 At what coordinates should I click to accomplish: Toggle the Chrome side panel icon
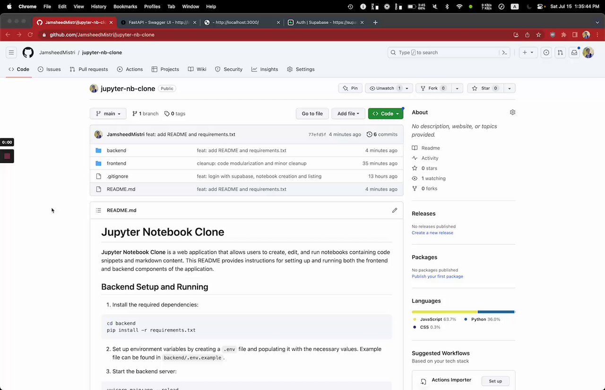point(575,35)
